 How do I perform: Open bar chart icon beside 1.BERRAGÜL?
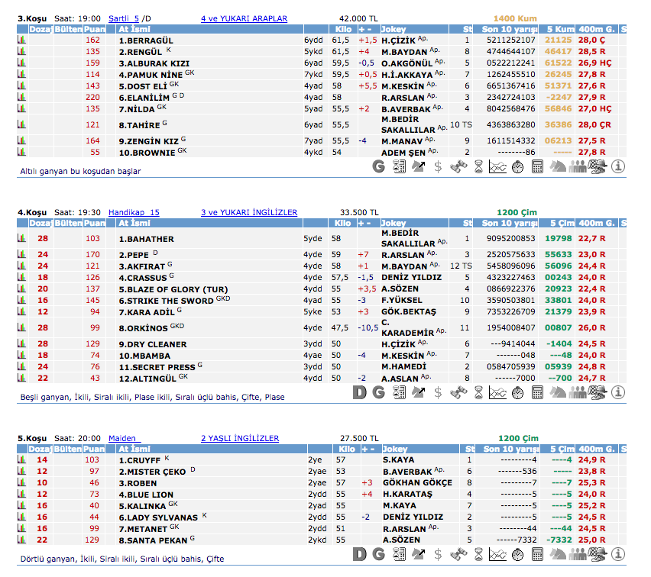point(21,40)
